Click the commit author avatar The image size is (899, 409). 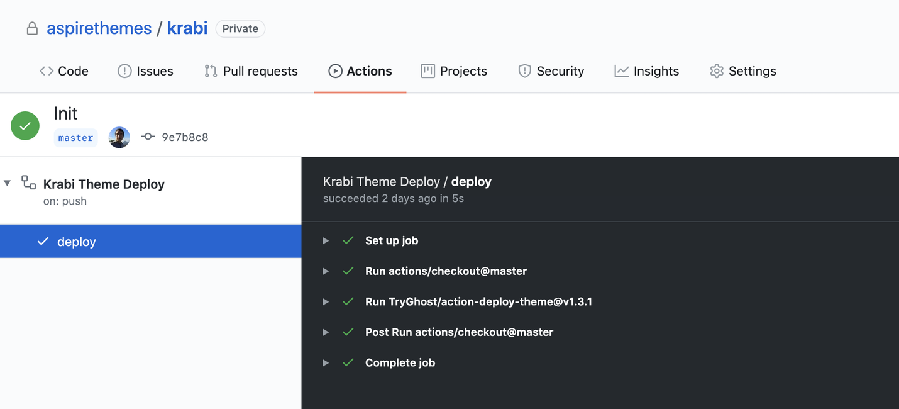[119, 137]
